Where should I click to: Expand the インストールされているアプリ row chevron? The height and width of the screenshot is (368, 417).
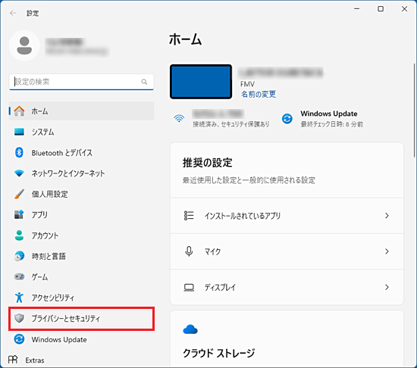(387, 216)
